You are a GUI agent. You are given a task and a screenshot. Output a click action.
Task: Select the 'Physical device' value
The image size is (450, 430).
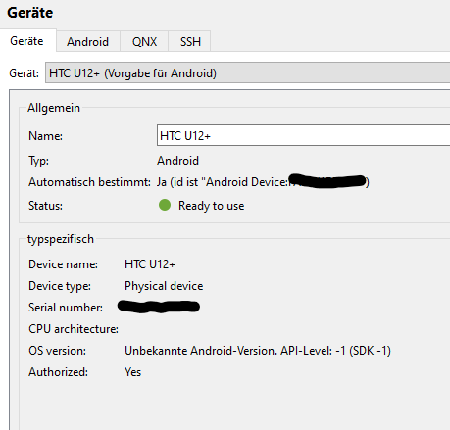(x=164, y=286)
